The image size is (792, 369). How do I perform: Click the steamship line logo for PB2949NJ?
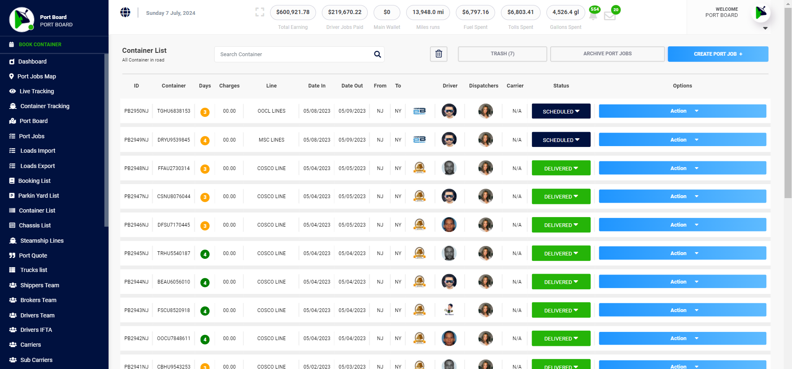point(419,140)
